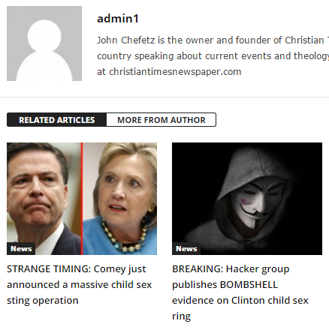
Task: Select the News badge on the Comey article
Action: coord(21,249)
